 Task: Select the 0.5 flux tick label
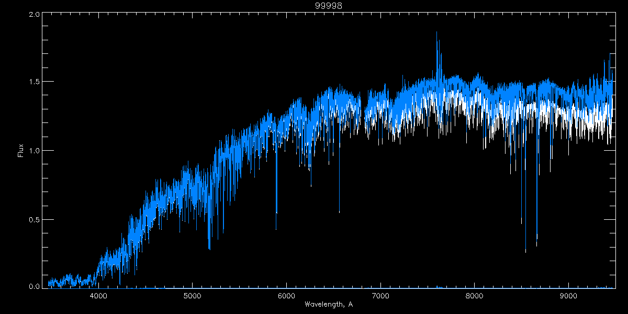tap(35, 219)
